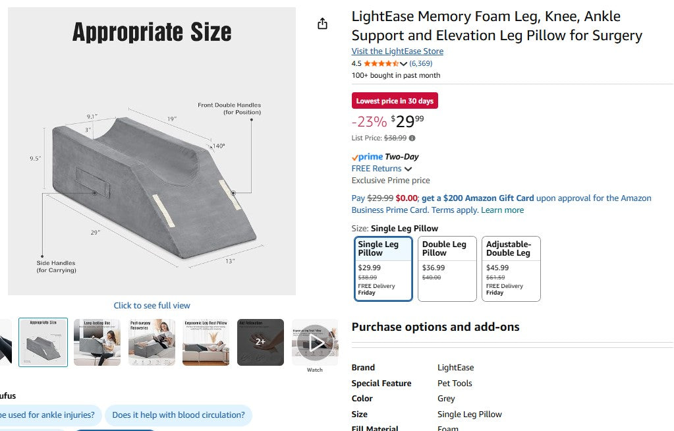Image resolution: width=674 pixels, height=431 pixels.
Task: Click the 4.5-star rating stars
Action: click(380, 63)
